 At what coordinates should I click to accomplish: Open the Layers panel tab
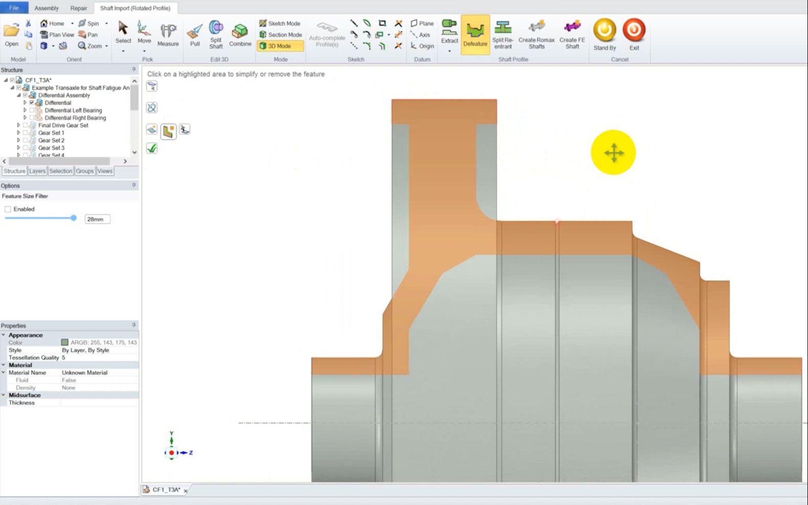point(37,171)
